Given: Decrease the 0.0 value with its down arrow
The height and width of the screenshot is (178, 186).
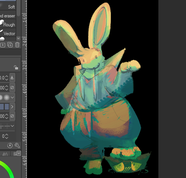Looking at the screenshot, I should (x=7, y=79).
